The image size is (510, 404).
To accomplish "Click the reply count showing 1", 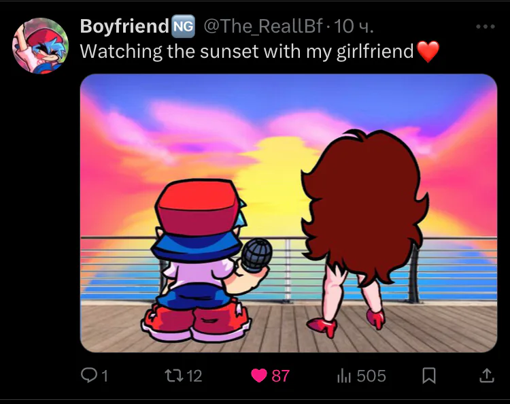I will pos(105,376).
